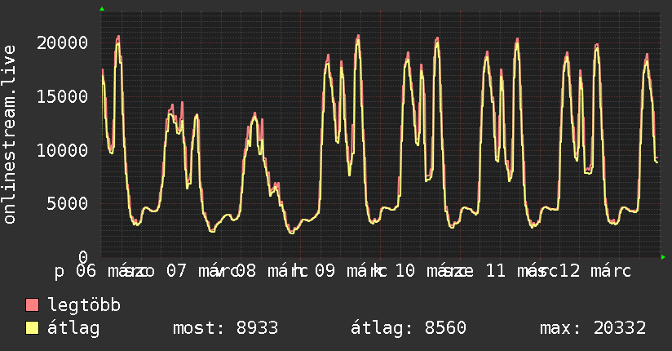Click the 20000 y-axis label
The width and height of the screenshot is (672, 351).
pyautogui.click(x=62, y=43)
